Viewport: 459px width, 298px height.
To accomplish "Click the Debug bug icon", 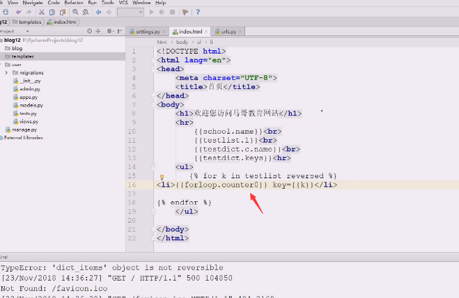I will pyautogui.click(x=162, y=12).
